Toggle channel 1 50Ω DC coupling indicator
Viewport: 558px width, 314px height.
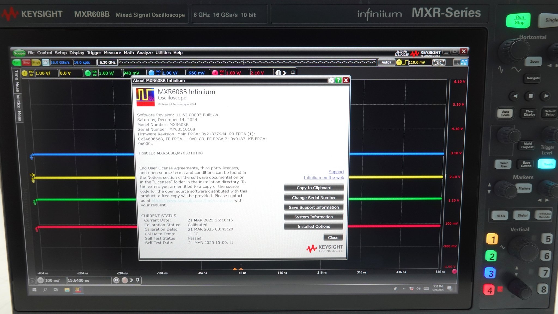point(31,73)
